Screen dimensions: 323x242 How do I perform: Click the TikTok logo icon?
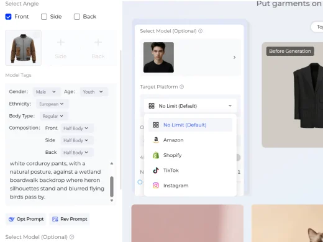click(x=156, y=171)
